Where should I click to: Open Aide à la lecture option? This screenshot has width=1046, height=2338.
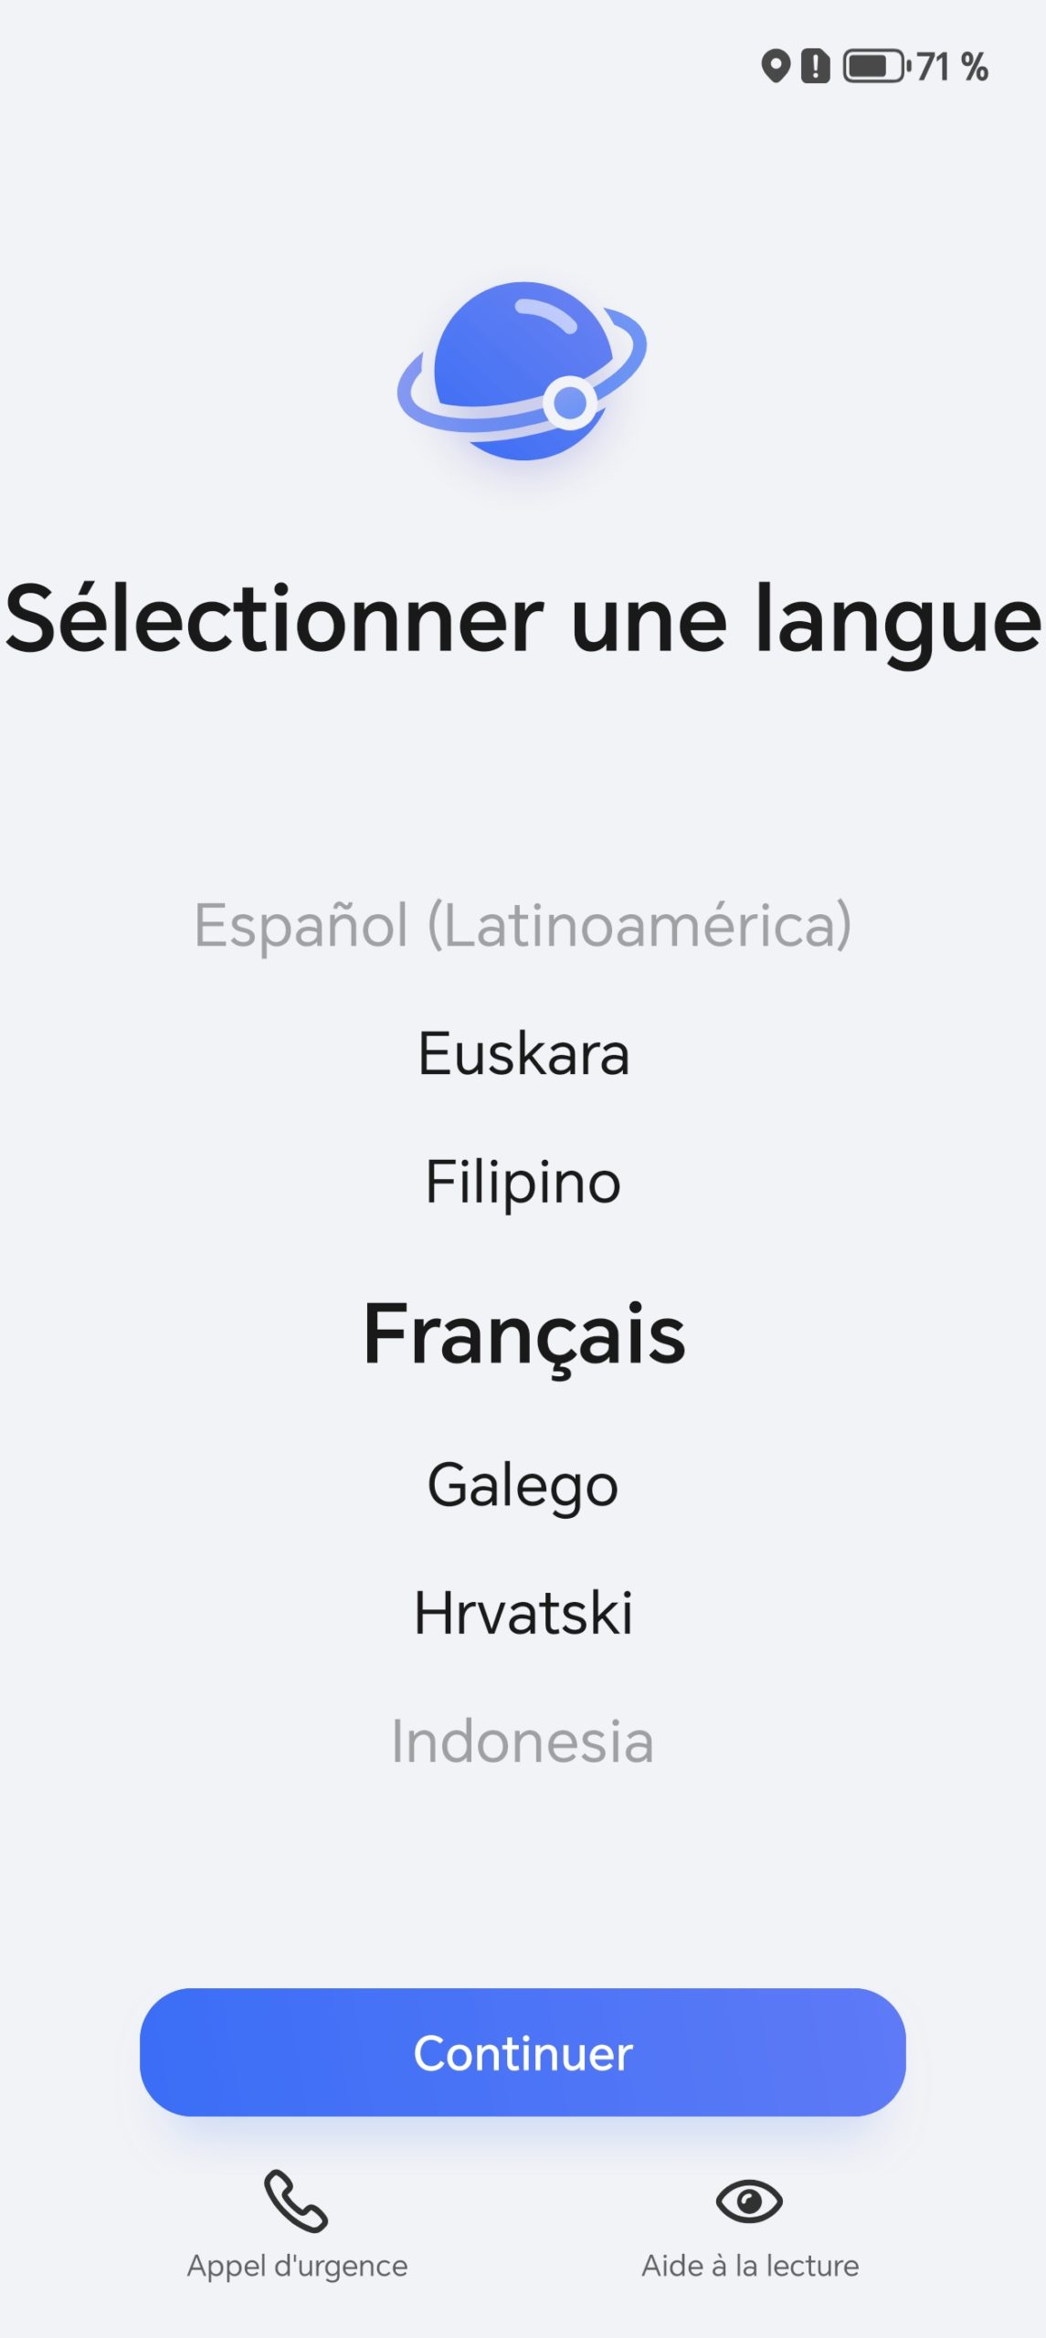pos(750,2266)
